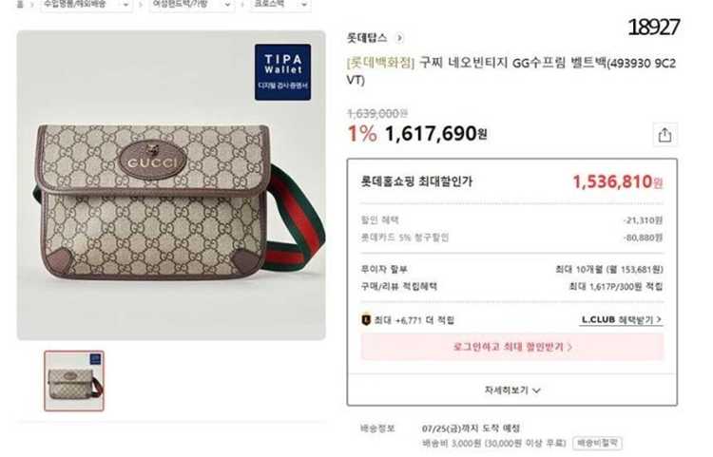Viewport: 713px width, 457px height.
Task: Click the share icon beside the price
Action: [665, 135]
